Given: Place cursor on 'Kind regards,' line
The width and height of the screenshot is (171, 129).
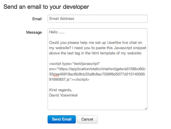Looking at the screenshot, I should click(61, 90).
